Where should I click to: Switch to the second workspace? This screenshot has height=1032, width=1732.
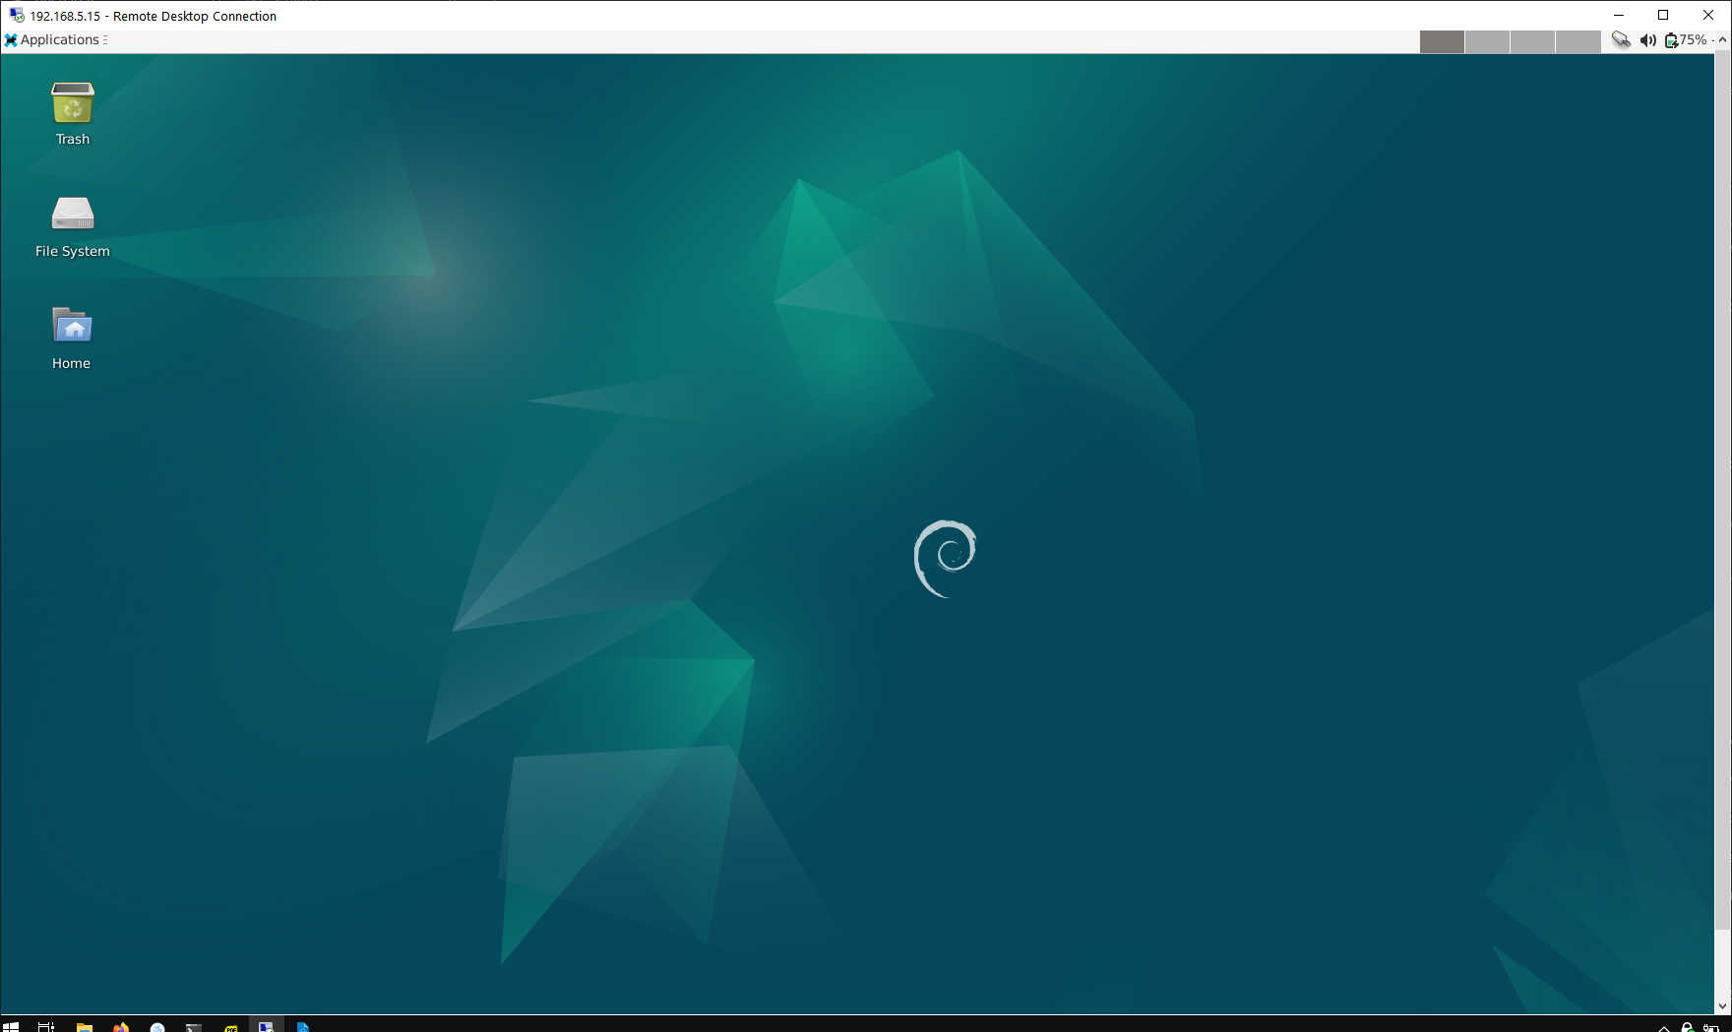(1487, 41)
